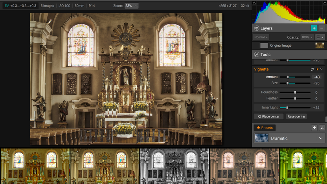Screen dimensions: 327x184
Task: Click the Tools panel header
Action: (289, 54)
